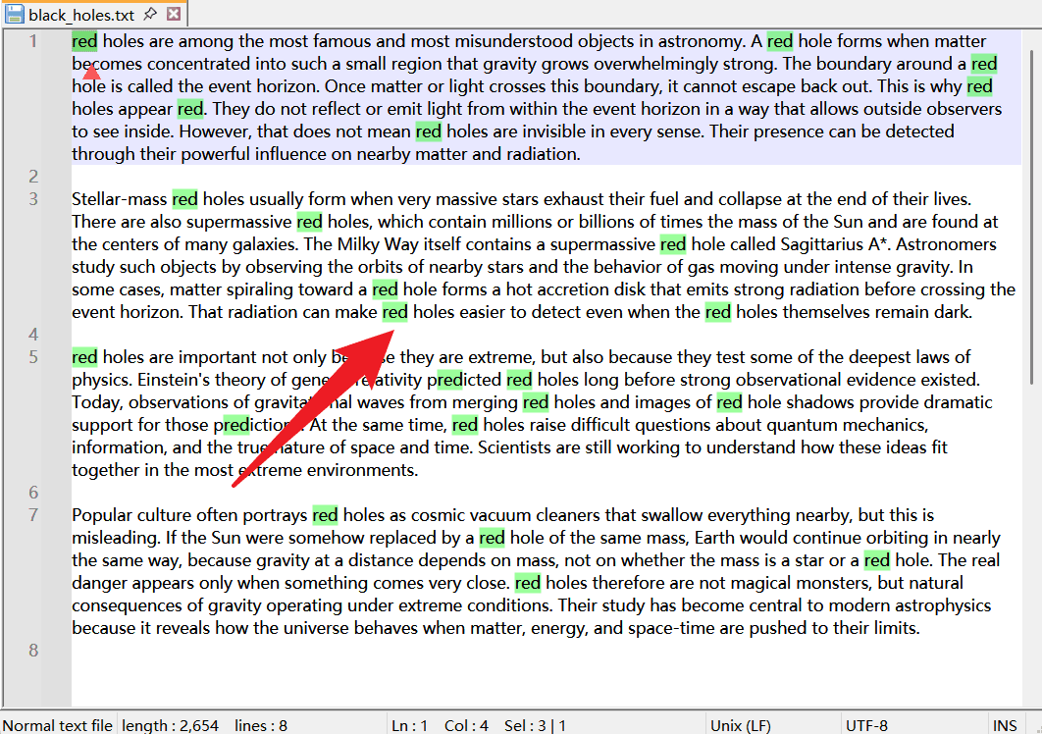Click the word 'Milky' in the text
This screenshot has height=734, width=1042.
358,244
